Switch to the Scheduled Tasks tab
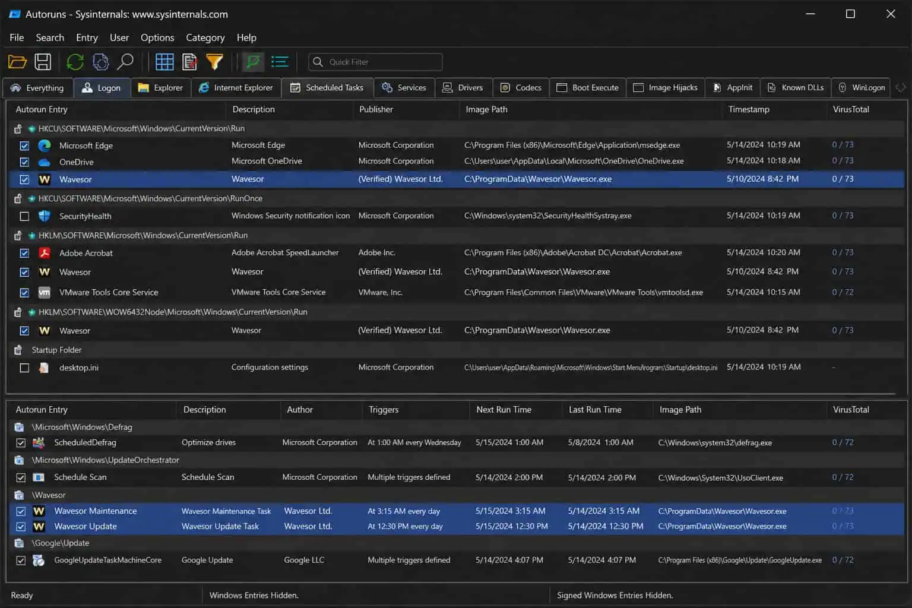This screenshot has width=912, height=608. point(327,87)
